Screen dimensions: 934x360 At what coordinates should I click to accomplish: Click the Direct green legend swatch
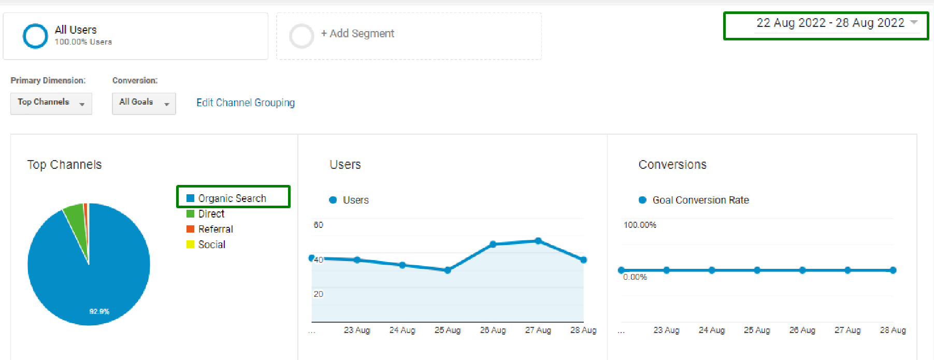pos(190,214)
